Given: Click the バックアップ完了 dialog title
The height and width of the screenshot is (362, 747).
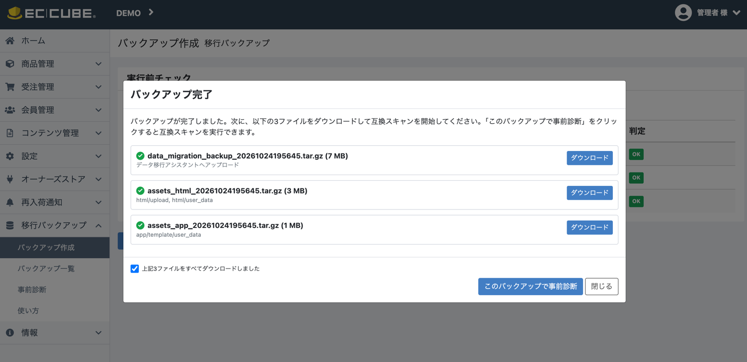Looking at the screenshot, I should [x=172, y=94].
